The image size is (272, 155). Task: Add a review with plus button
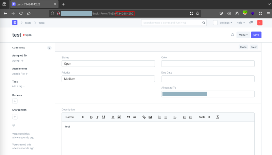(x=15, y=101)
